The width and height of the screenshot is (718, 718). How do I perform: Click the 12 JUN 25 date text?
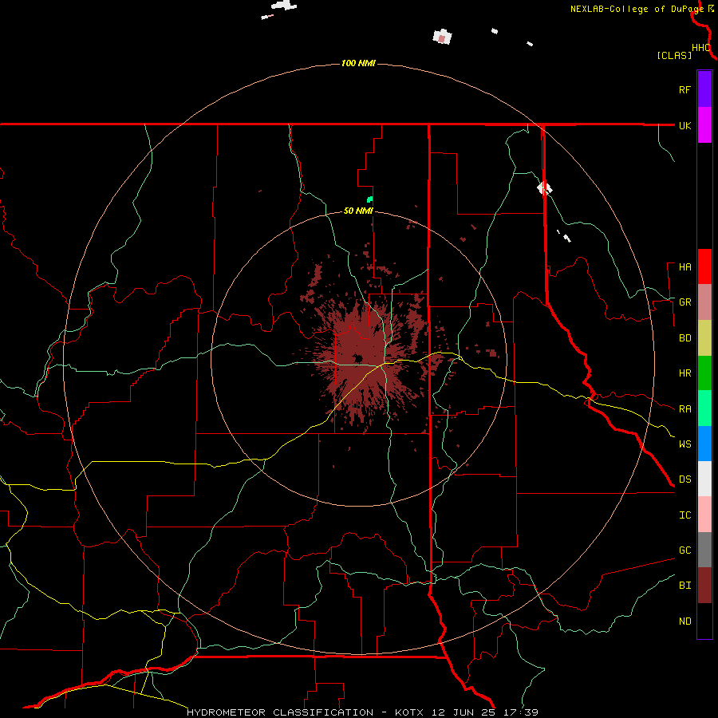(x=464, y=712)
